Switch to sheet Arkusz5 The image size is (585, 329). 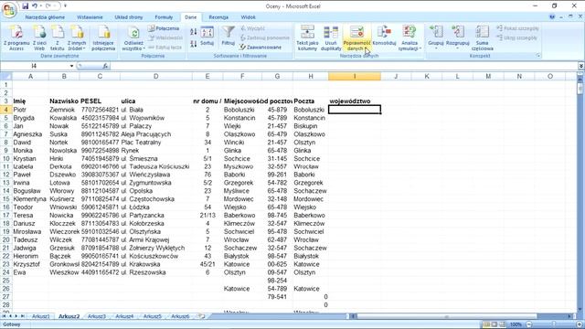pos(153,316)
